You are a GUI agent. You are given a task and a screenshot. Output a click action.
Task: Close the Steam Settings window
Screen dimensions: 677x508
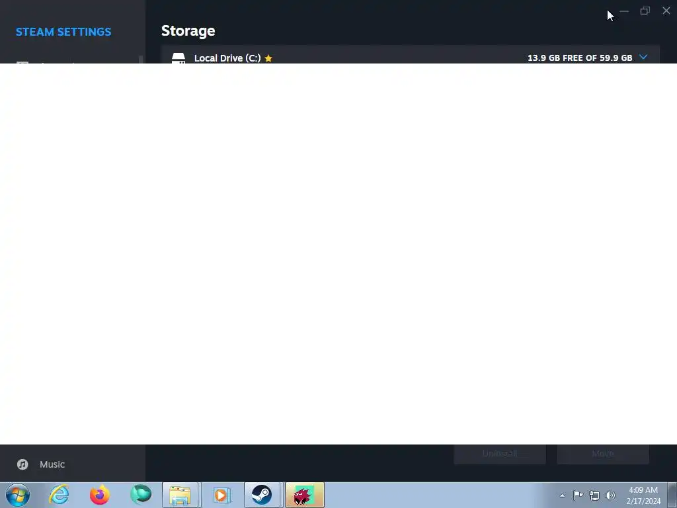click(666, 11)
